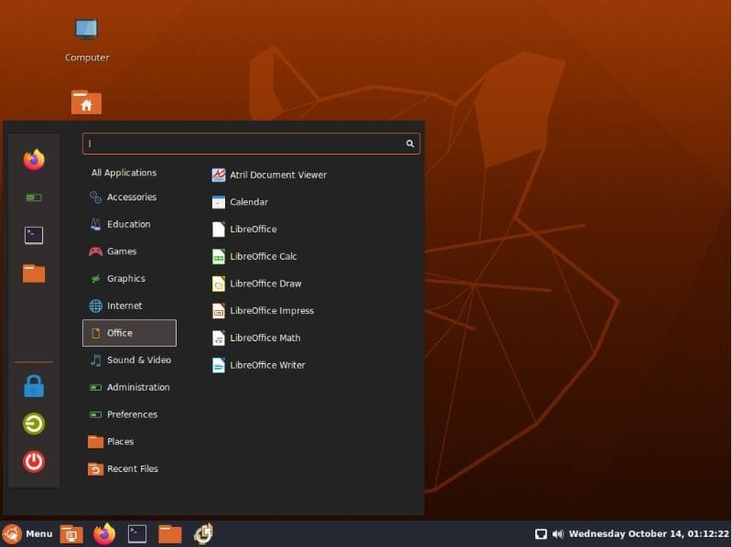This screenshot has width=732, height=547.
Task: Click the LibreOffice Math icon
Action: click(x=219, y=338)
